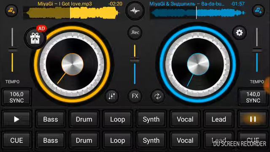The height and width of the screenshot is (152, 270).
Task: Seek within the blue right waveform
Action: pyautogui.click(x=198, y=13)
